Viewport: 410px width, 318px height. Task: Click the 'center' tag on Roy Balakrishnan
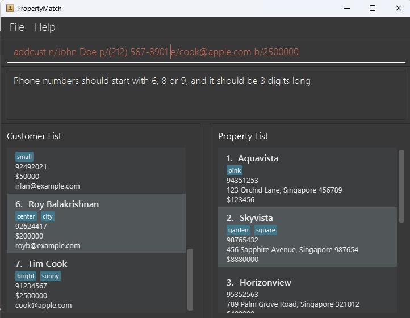(x=26, y=216)
